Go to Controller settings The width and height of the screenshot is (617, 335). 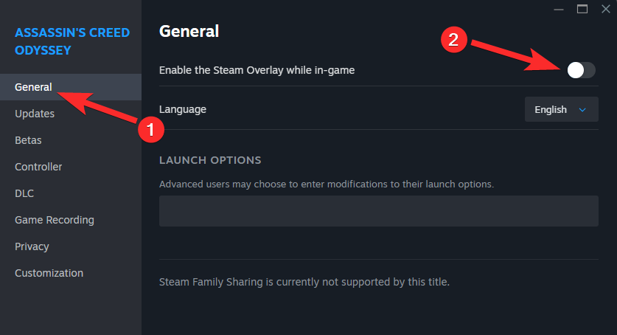[38, 167]
